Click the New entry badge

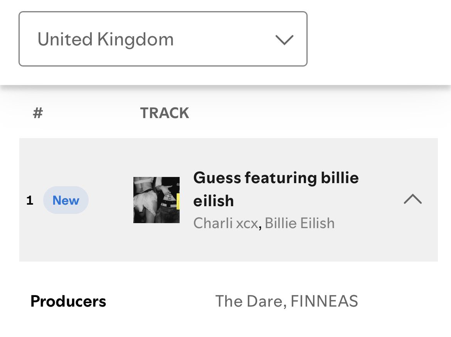[66, 200]
